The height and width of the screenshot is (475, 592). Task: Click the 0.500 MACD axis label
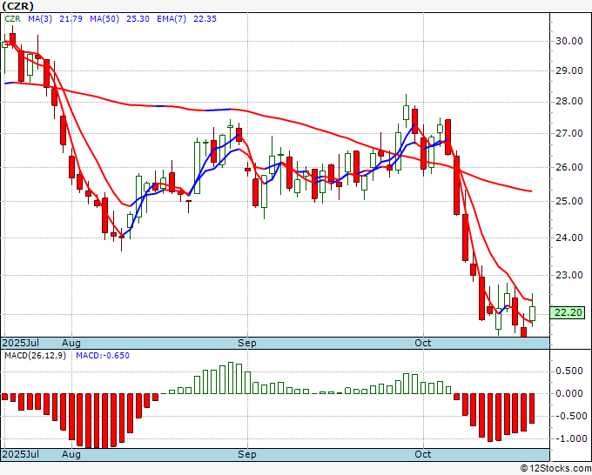coord(569,371)
